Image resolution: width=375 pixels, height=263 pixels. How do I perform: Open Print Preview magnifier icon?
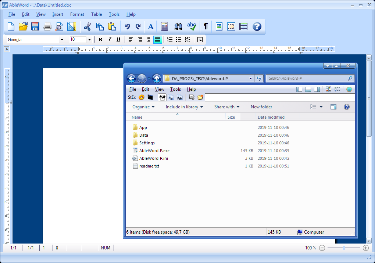click(59, 26)
